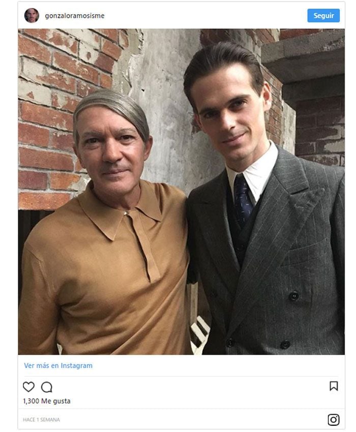
Task: Open the gonzaloramosisme profile avatar
Action: 32,15
